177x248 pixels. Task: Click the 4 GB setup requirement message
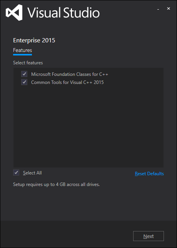pos(57,184)
